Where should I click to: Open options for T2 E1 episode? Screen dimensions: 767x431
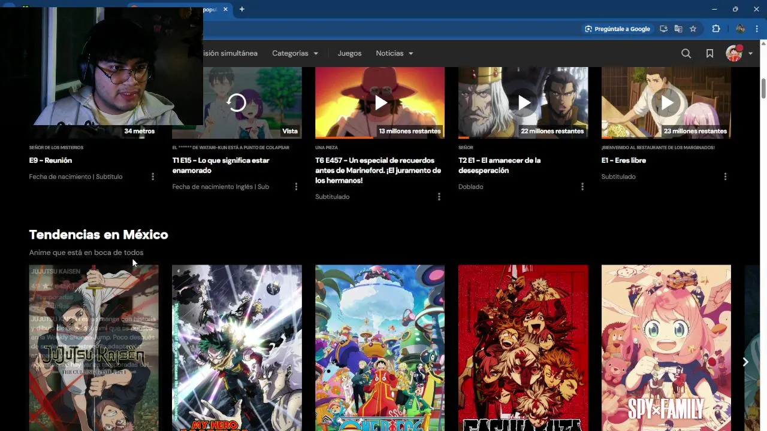click(x=582, y=187)
